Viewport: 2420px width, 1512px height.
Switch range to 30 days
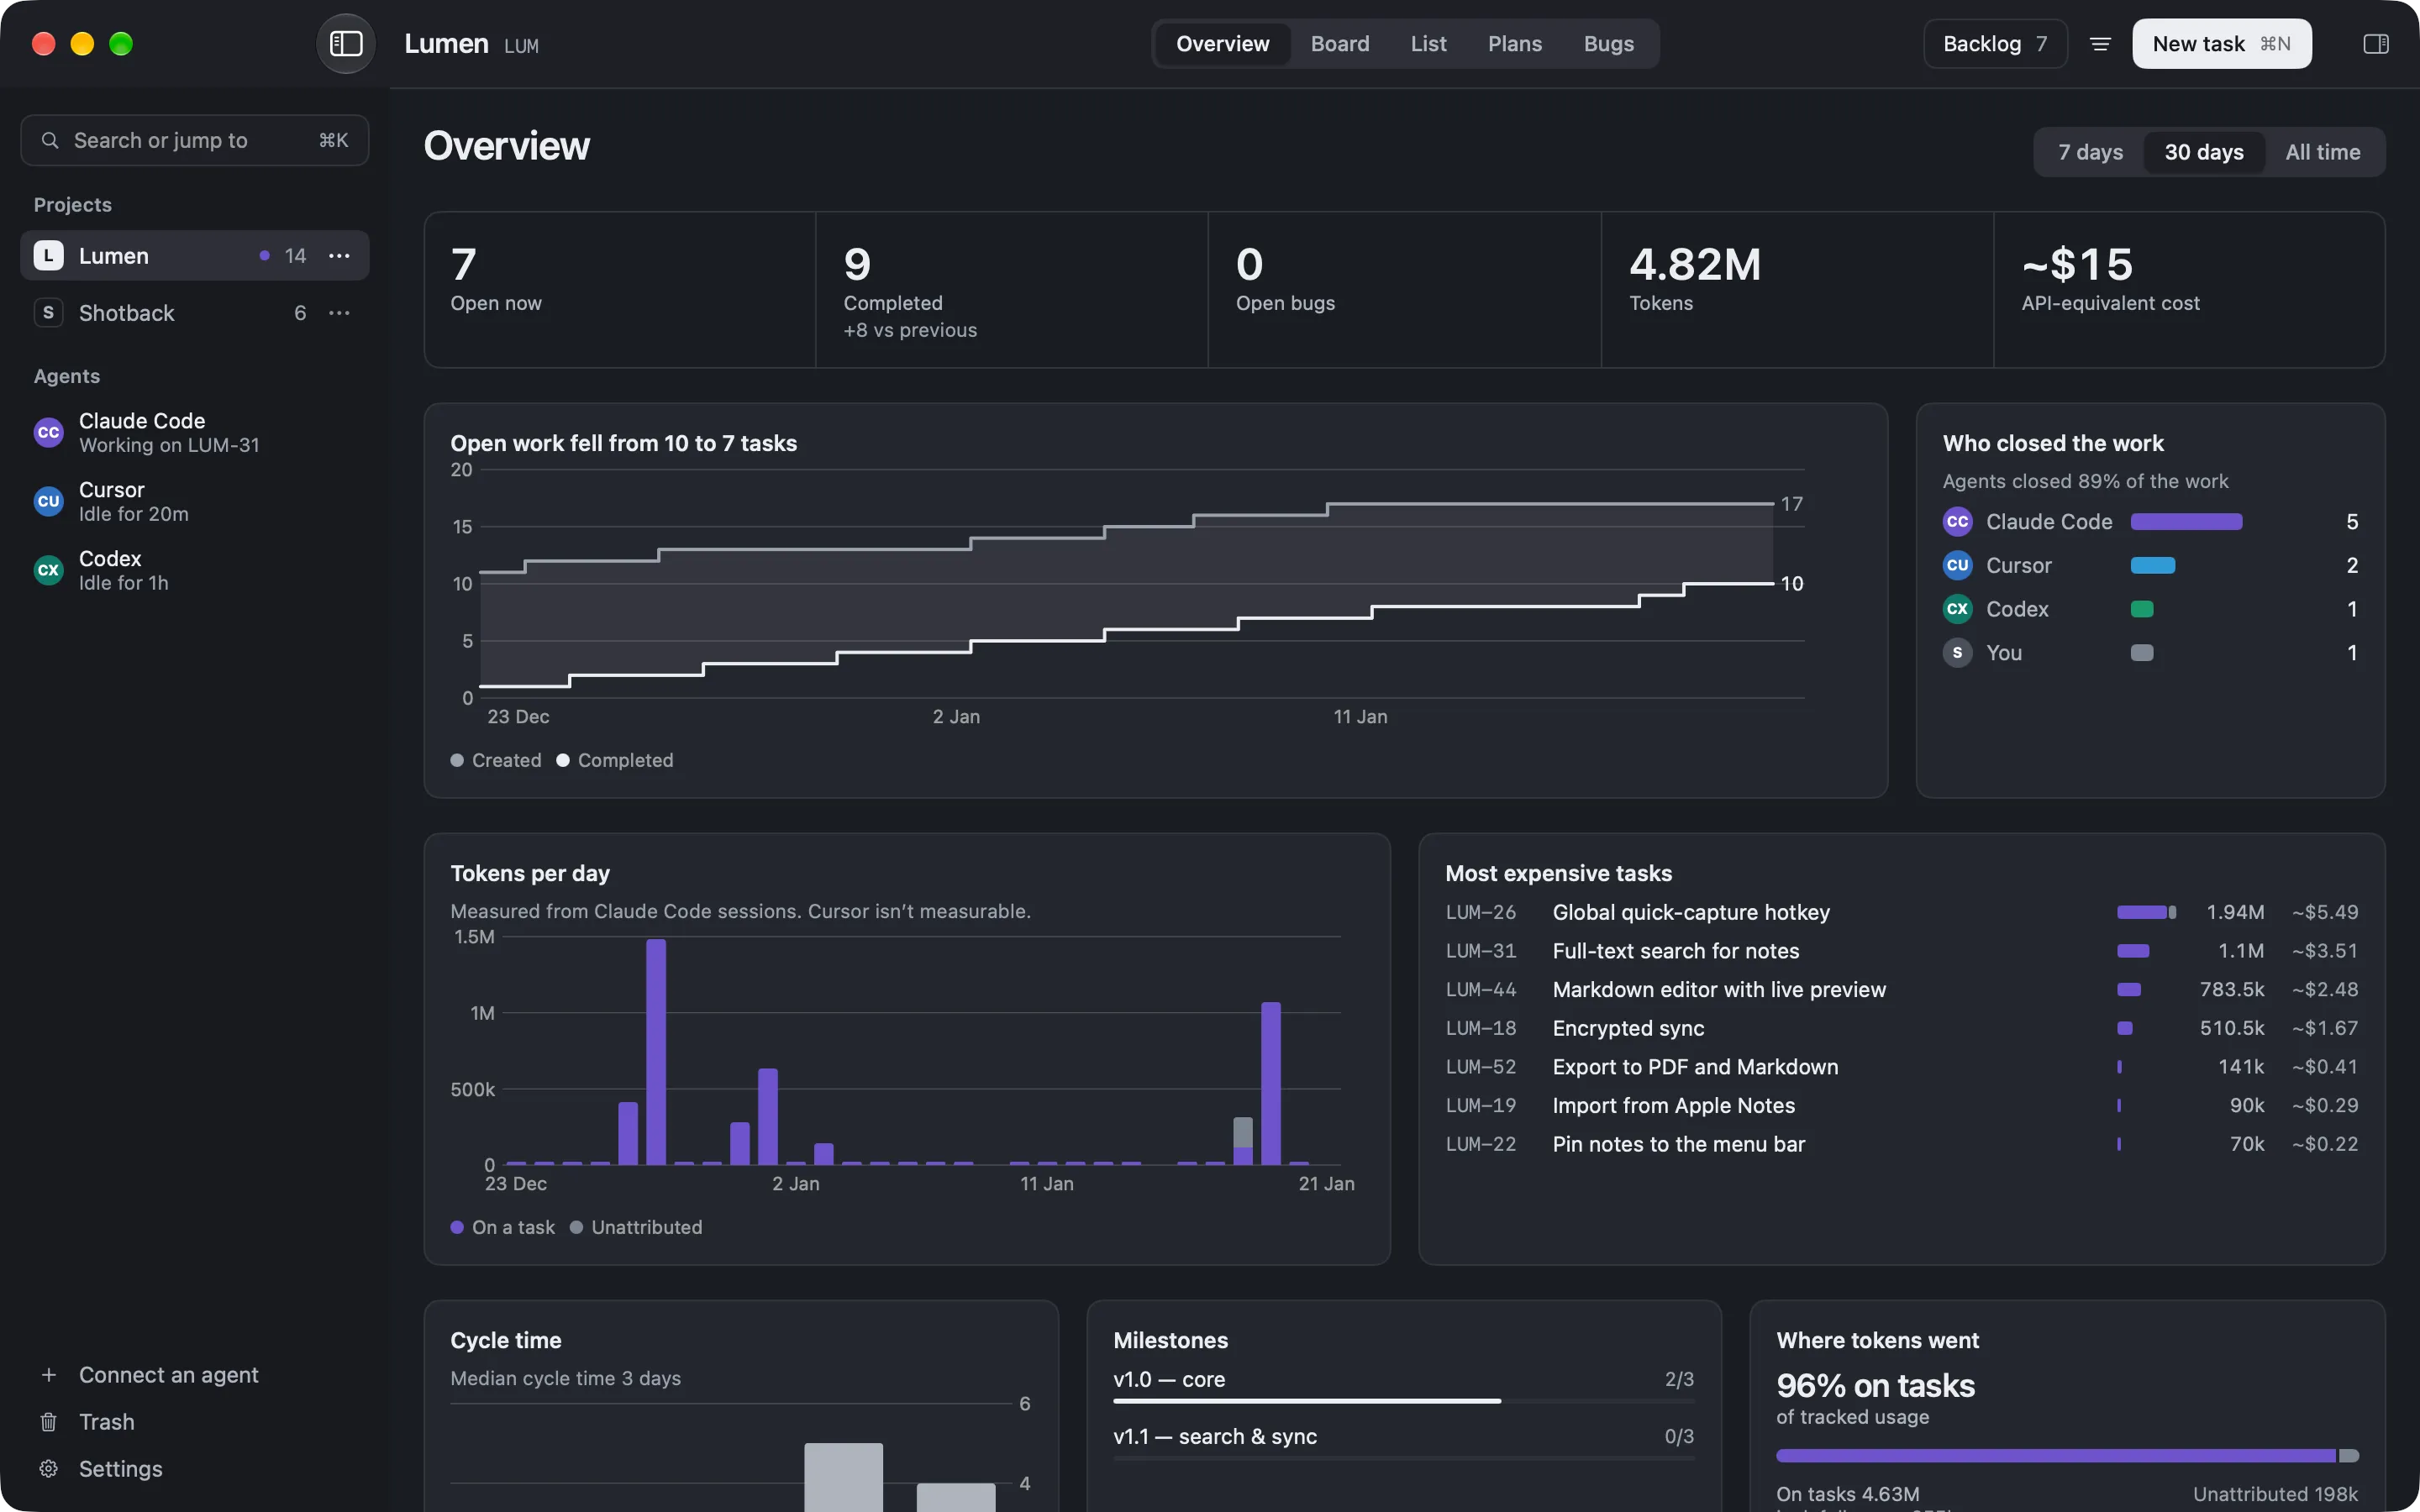pyautogui.click(x=2204, y=152)
